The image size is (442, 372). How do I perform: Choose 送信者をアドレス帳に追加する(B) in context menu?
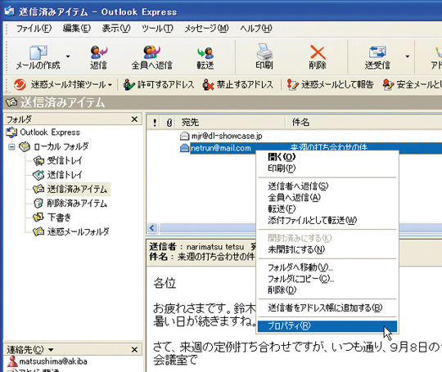(x=327, y=307)
